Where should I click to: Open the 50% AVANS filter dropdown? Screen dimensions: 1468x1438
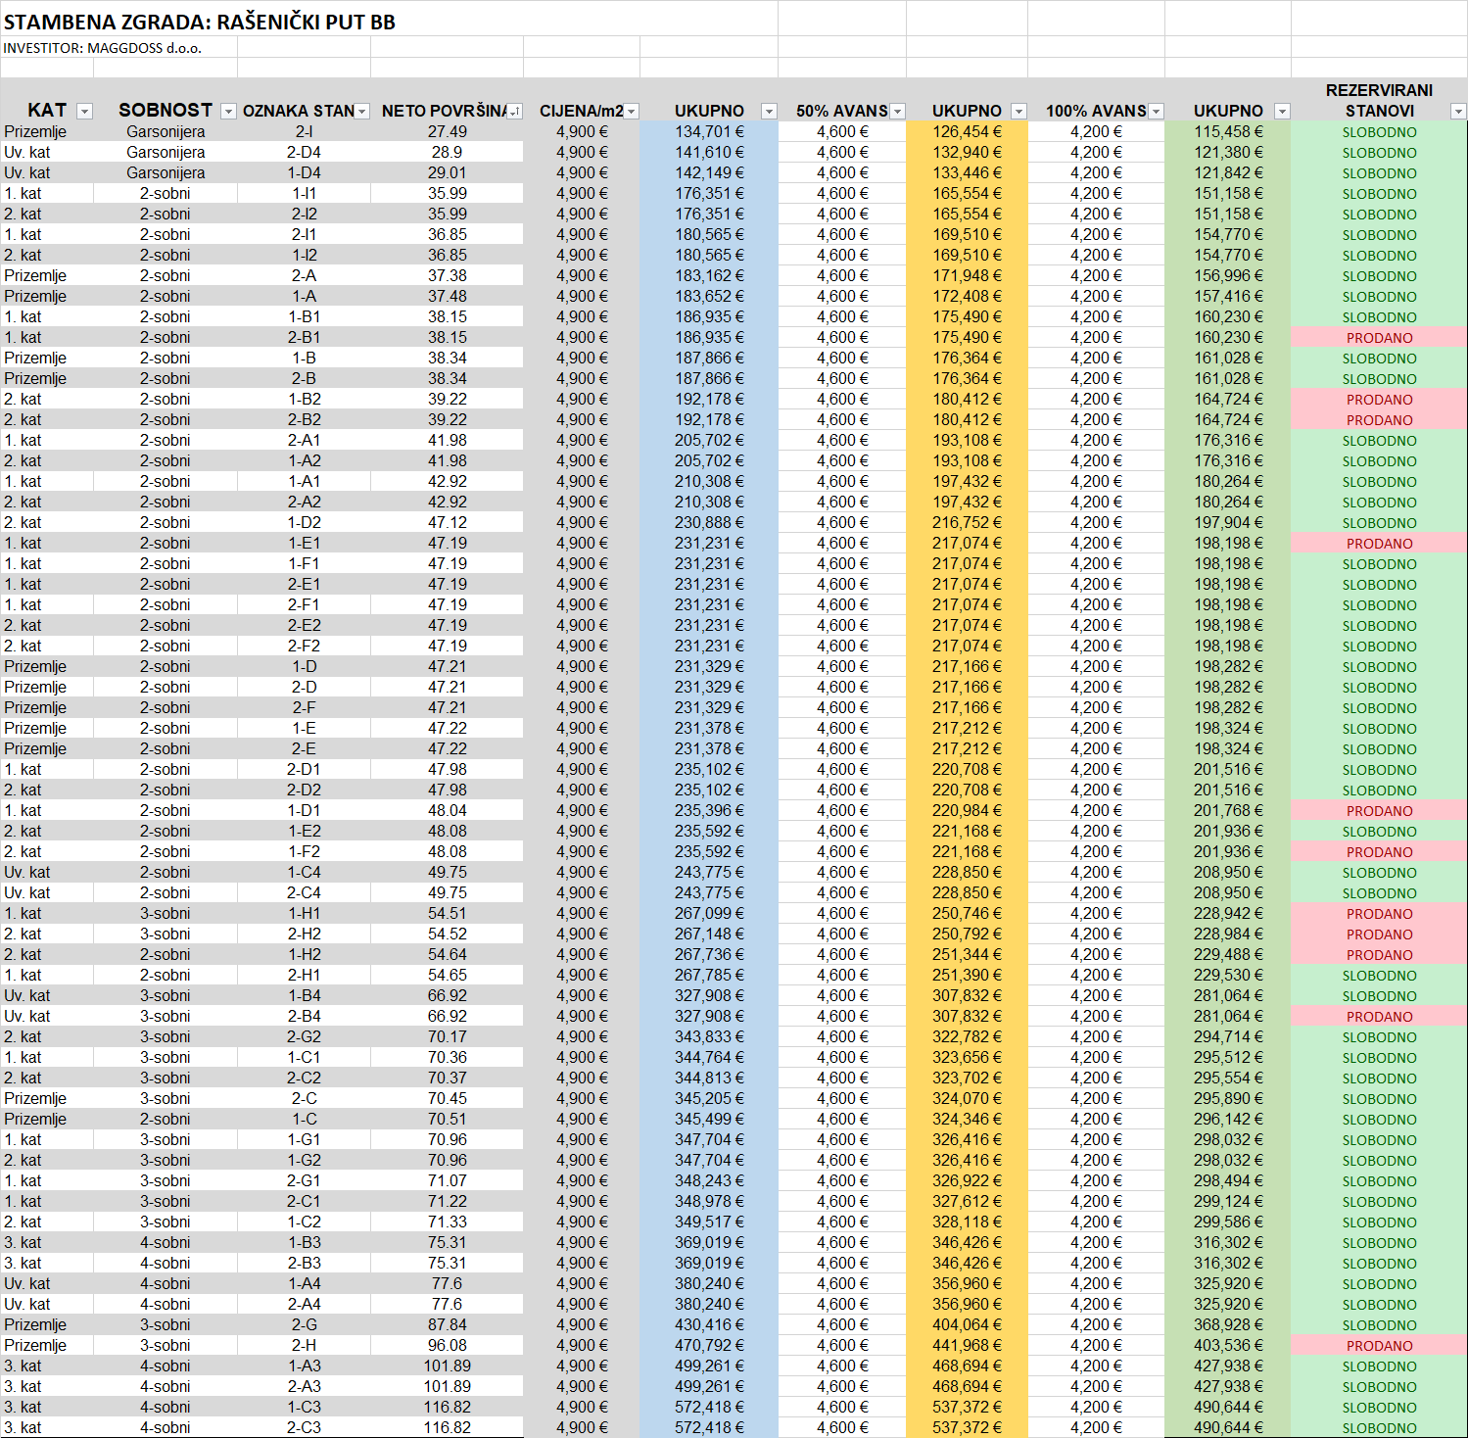pyautogui.click(x=898, y=112)
